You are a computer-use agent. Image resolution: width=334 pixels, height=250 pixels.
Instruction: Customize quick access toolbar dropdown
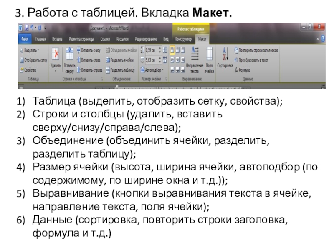click(45, 28)
